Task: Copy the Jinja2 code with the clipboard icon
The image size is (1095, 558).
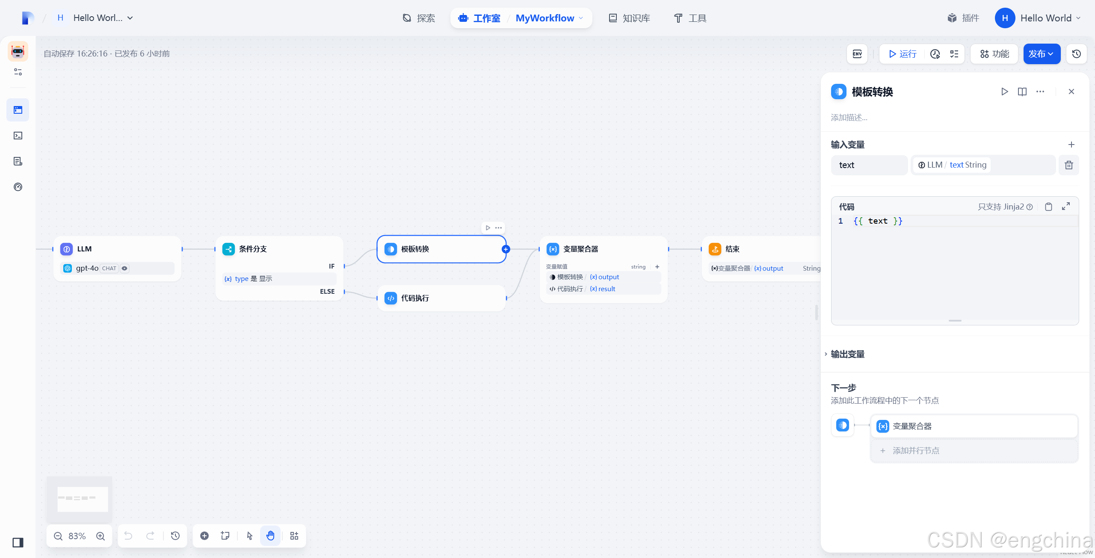Action: [x=1048, y=207]
